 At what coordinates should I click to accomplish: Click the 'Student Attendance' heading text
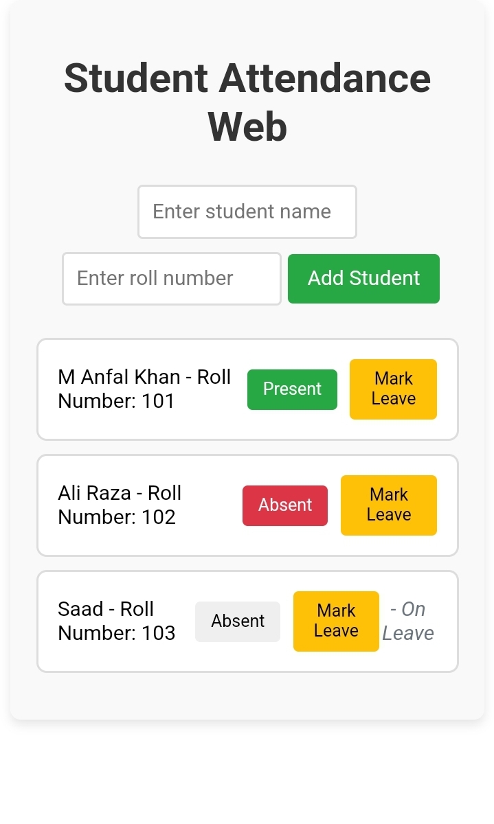[x=247, y=78]
